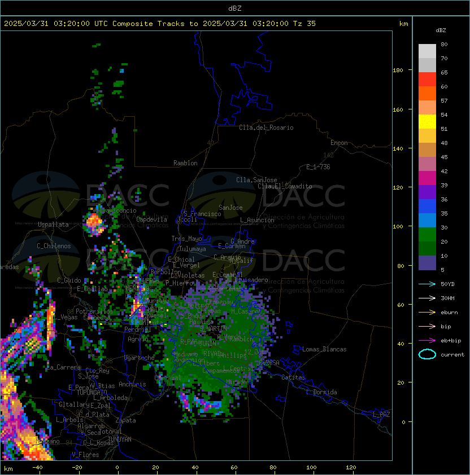Select the magenta swatch in dBZ scale
This screenshot has height=475, width=470.
(427, 178)
